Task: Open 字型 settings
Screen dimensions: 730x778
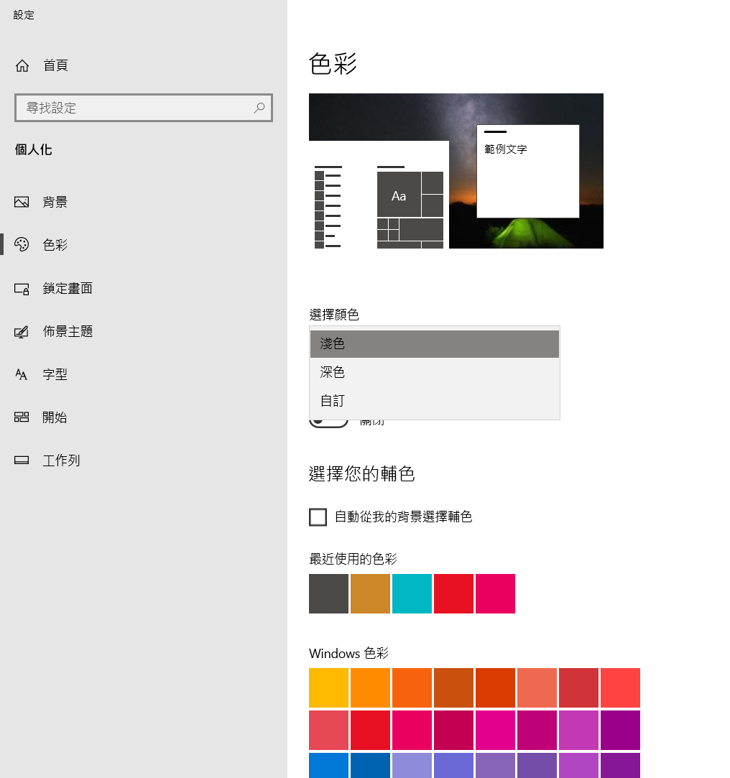Action: coord(144,374)
